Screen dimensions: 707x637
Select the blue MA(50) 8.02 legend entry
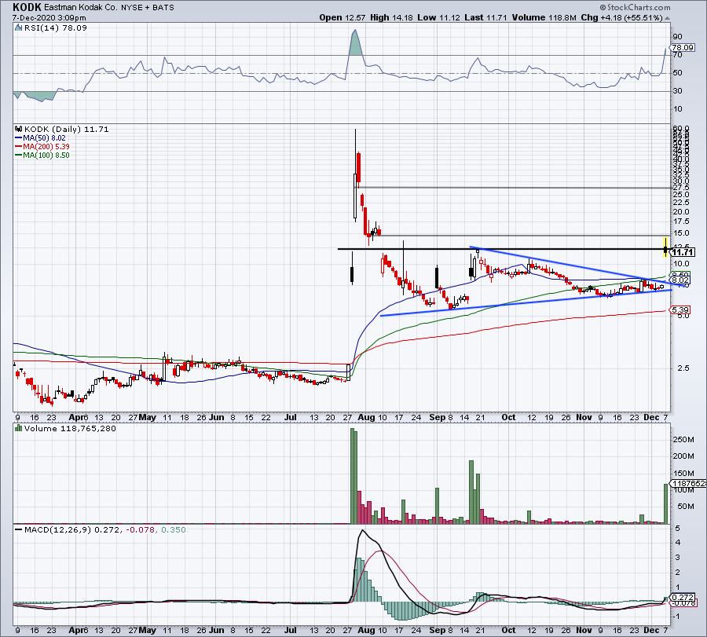coord(40,138)
